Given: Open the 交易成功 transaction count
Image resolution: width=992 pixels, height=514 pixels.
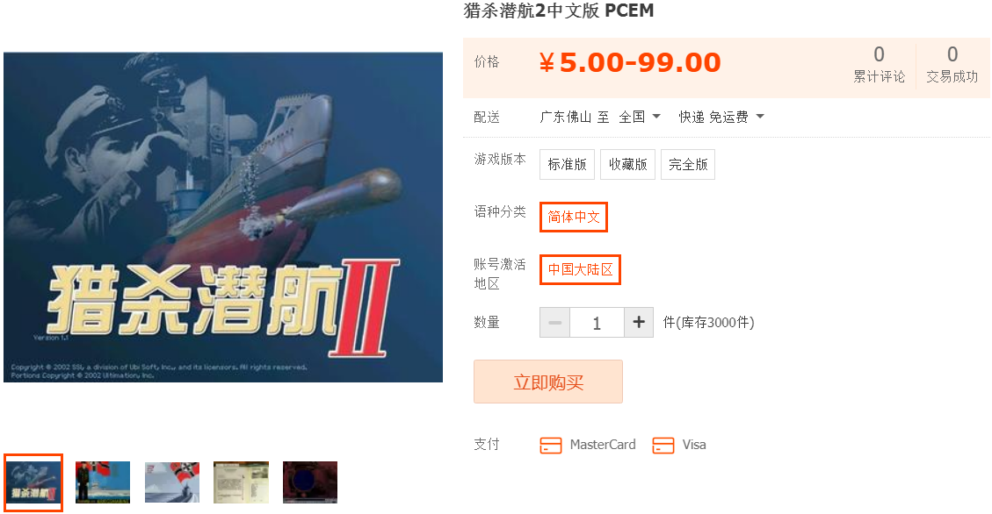Looking at the screenshot, I should tap(952, 64).
